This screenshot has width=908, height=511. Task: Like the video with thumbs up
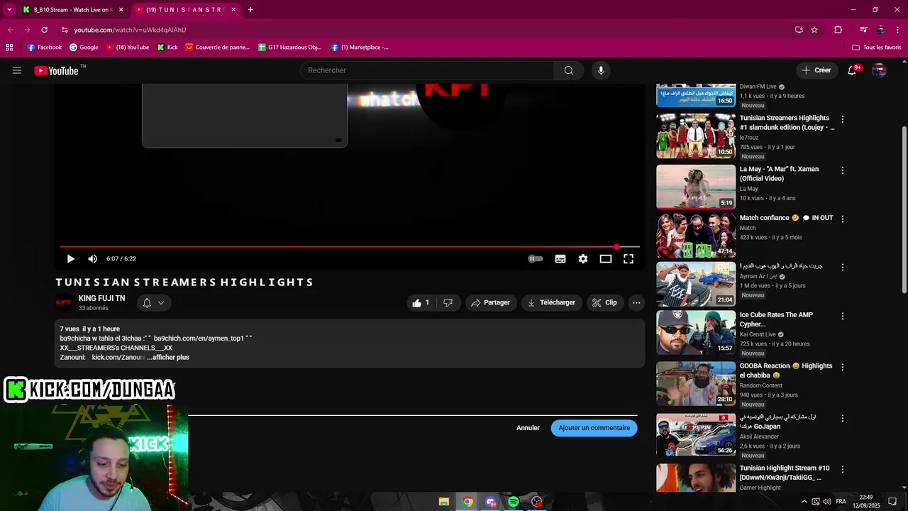pos(420,302)
